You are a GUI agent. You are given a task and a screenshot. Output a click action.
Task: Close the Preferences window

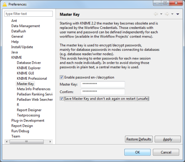[176, 3]
